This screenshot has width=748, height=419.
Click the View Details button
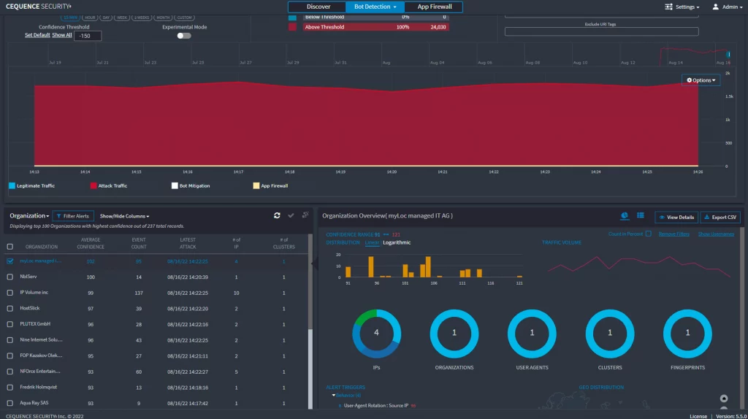[x=676, y=218]
